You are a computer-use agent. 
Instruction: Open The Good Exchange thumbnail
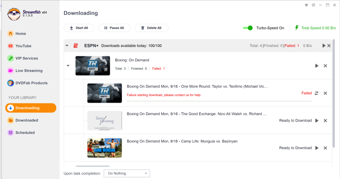[x=105, y=120]
